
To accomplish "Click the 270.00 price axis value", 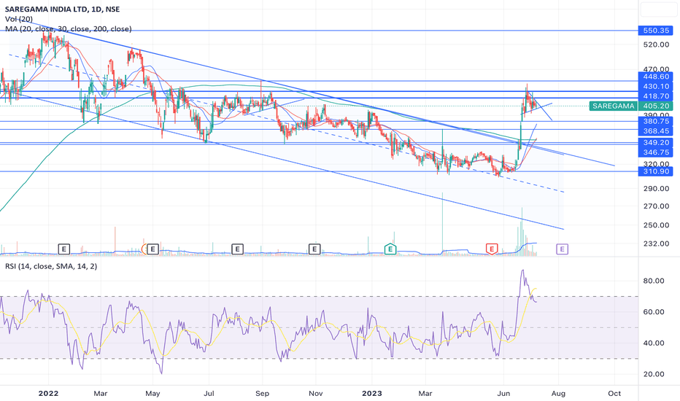I will click(x=656, y=206).
